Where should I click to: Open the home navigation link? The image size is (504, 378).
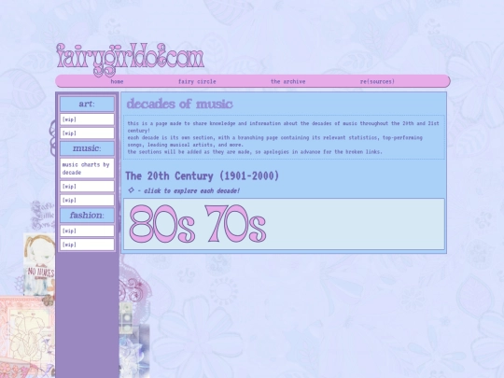pos(117,81)
